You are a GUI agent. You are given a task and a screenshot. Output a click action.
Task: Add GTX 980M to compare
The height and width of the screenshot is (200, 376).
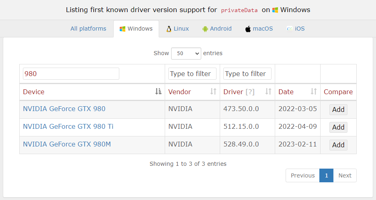(338, 145)
